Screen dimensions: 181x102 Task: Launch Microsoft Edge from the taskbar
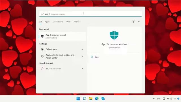pos(97,99)
